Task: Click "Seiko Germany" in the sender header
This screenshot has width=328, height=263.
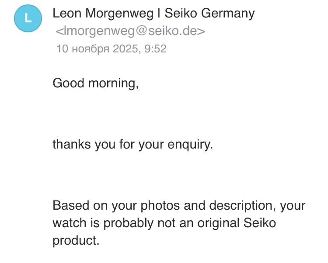Action: tap(209, 14)
